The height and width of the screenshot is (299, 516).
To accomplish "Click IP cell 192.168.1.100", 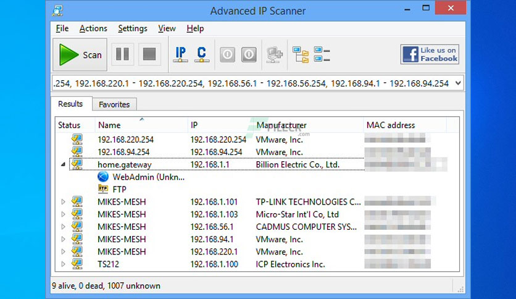I will tap(214, 264).
